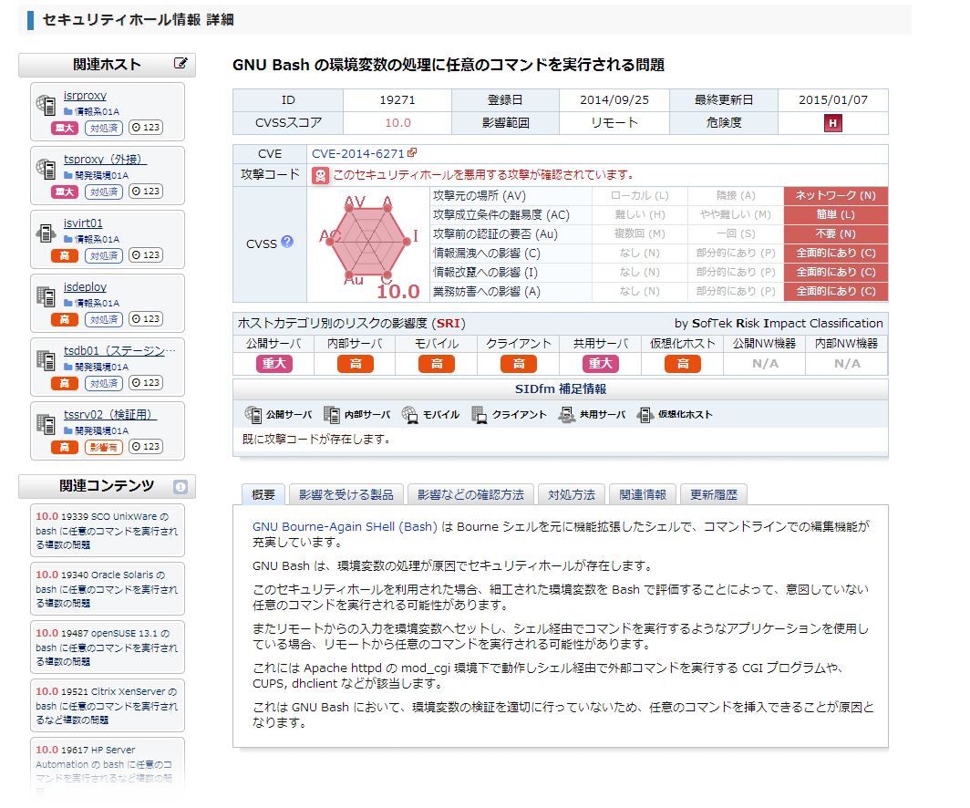Open the 関連情報 tab
This screenshot has height=808, width=970.
(x=643, y=494)
